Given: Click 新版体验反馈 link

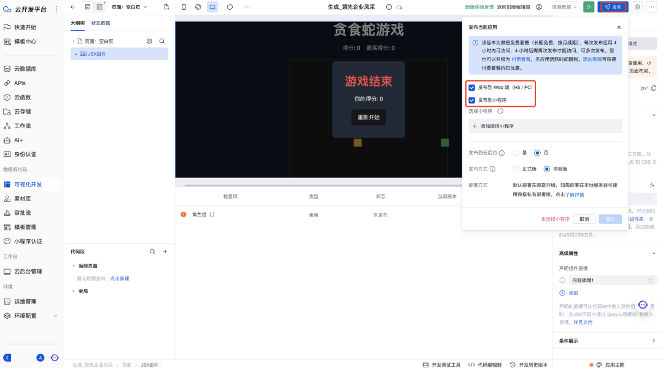Looking at the screenshot, I should click(479, 7).
